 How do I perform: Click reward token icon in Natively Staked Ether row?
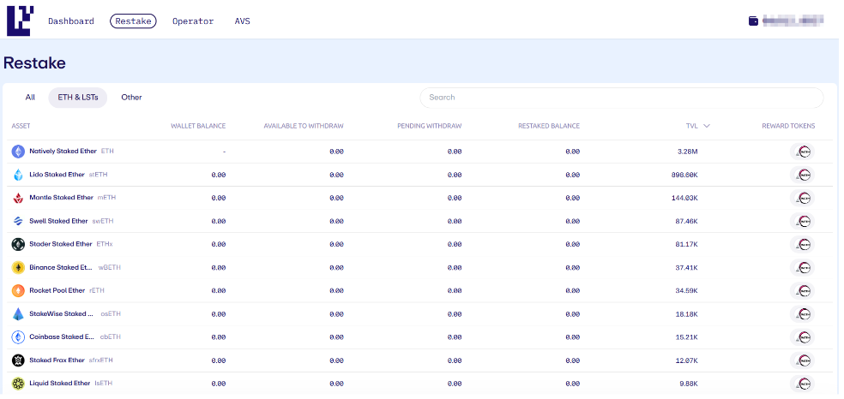click(803, 152)
